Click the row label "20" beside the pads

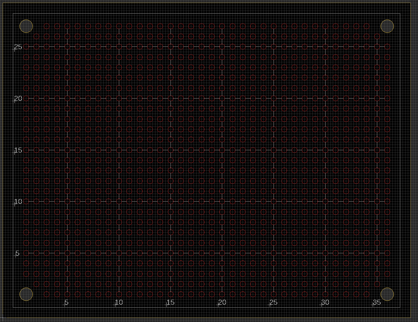18,99
